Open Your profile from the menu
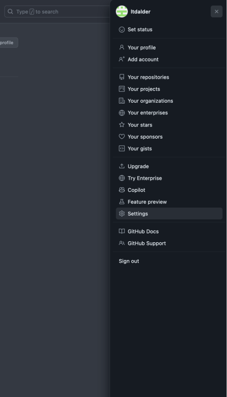Viewport: 227px width, 397px height. [141, 48]
